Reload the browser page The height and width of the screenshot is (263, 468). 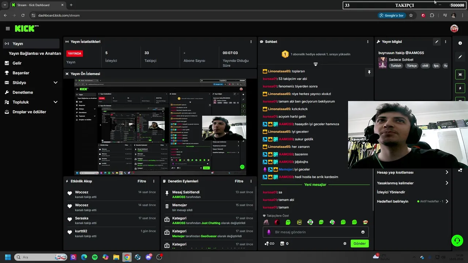[x=23, y=15]
